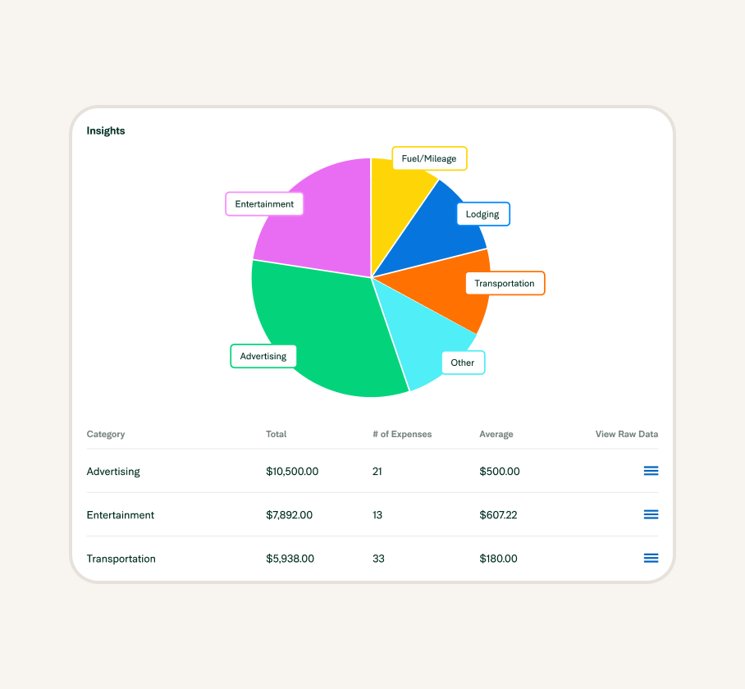This screenshot has width=745, height=689.
Task: Click the Lodging chart label
Action: click(x=482, y=214)
